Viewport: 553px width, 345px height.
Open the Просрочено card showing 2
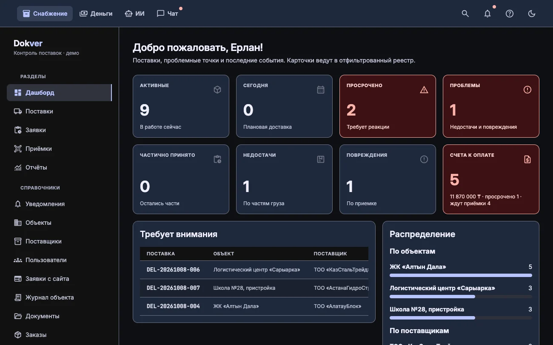[x=388, y=106]
